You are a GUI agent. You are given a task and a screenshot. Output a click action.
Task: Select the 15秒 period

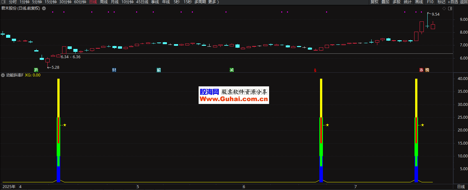(x=188, y=2)
